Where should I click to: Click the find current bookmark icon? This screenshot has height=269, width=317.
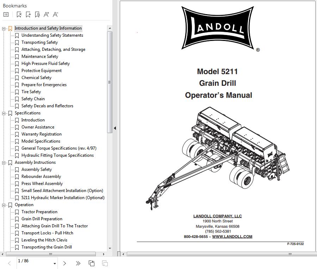tap(37, 14)
